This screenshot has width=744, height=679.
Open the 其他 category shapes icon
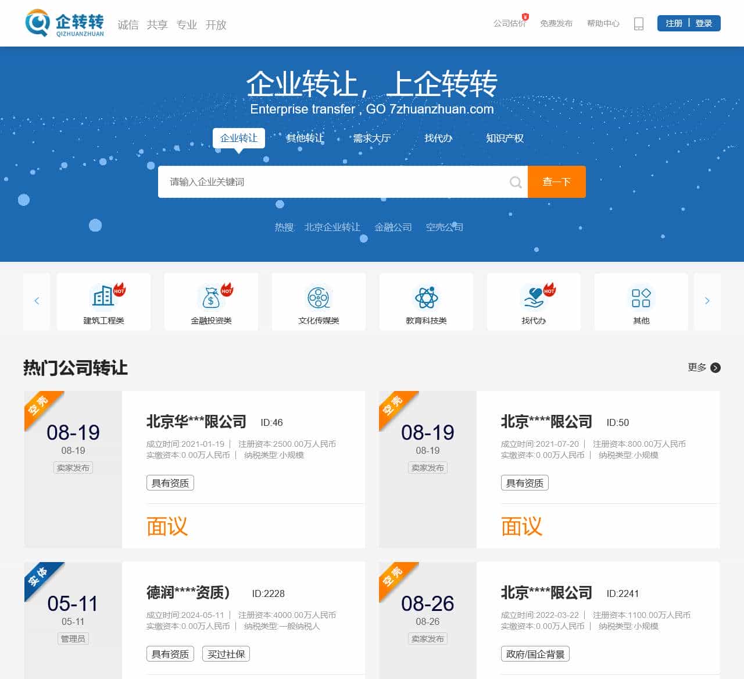pyautogui.click(x=641, y=298)
